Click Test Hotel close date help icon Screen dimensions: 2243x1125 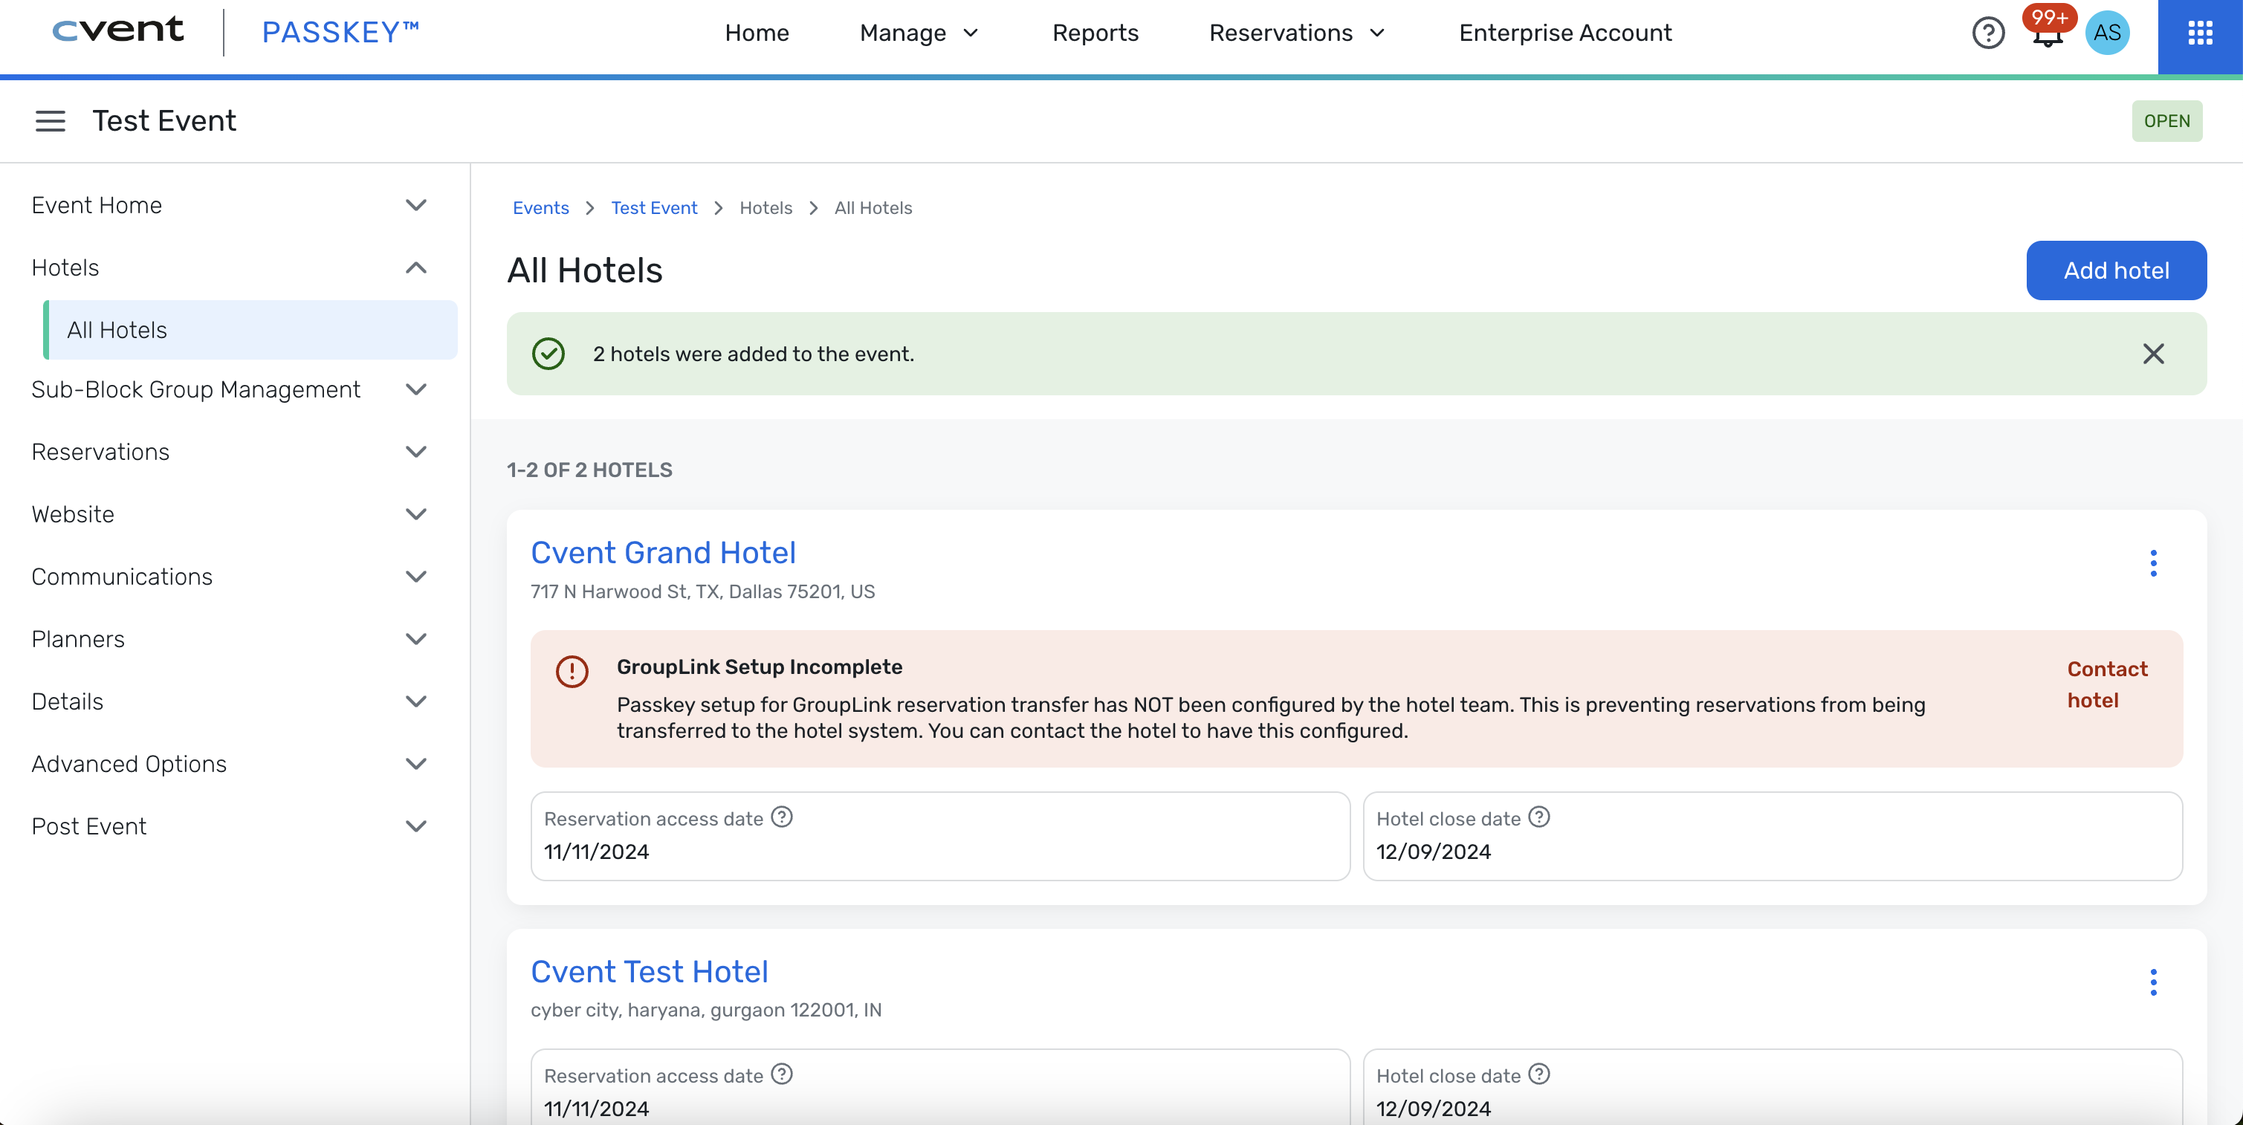1539,1074
